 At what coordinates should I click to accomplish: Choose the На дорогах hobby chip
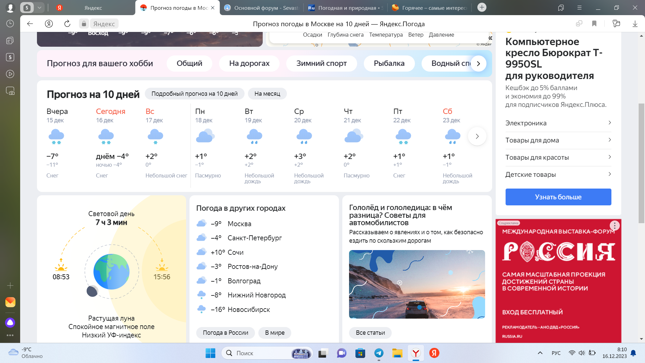[x=249, y=64]
